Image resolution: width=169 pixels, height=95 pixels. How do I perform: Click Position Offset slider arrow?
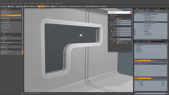pyautogui.click(x=130, y=39)
